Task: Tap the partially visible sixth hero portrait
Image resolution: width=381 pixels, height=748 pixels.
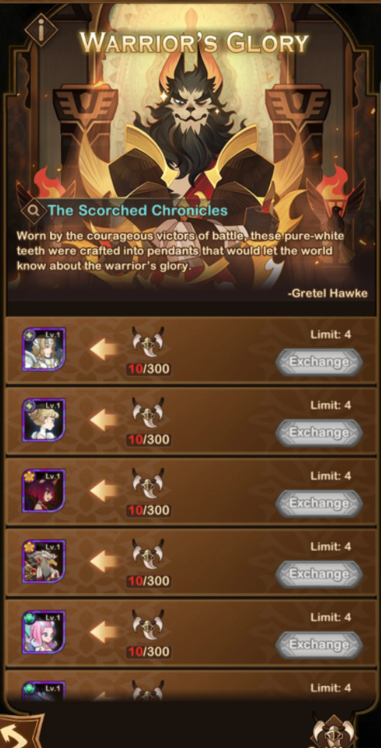Action: click(x=44, y=691)
